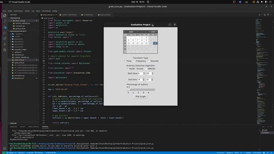
Task: Open Source Control view in activity bar
Action: click(5, 27)
